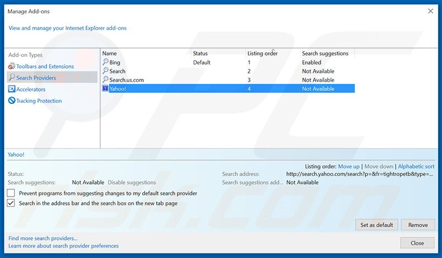Click the Toolbars and Extensions icon
The width and height of the screenshot is (442, 258).
click(x=12, y=66)
